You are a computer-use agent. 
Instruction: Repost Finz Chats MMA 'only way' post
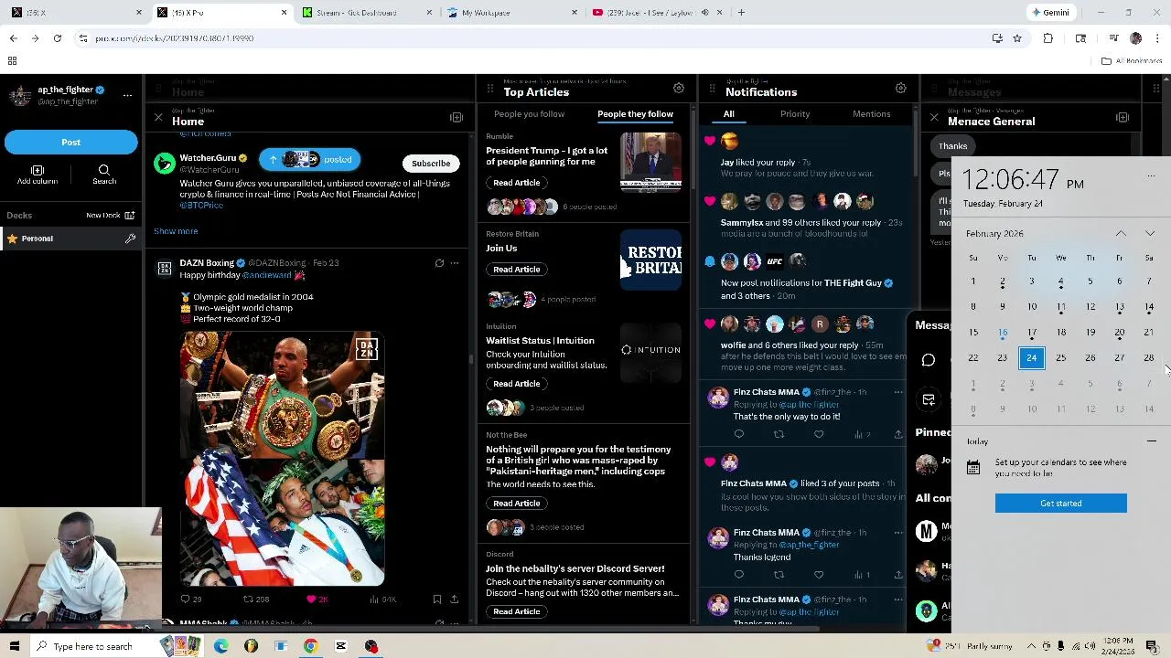point(779,434)
